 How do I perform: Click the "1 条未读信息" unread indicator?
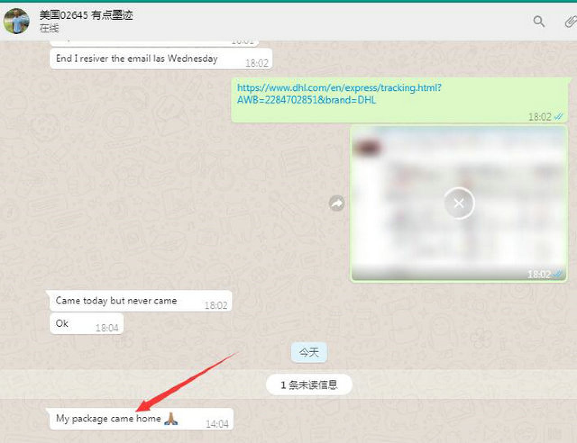tap(309, 385)
